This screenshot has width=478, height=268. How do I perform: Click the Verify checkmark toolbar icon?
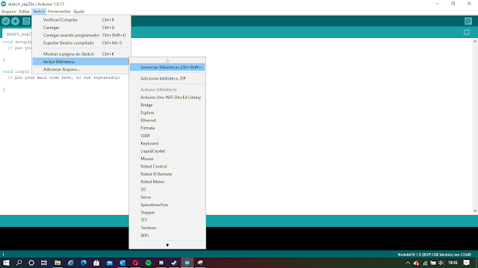(x=6, y=21)
